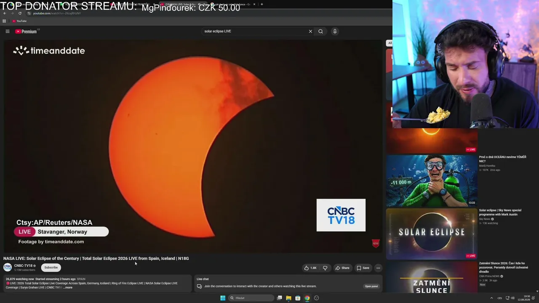Open the Windows Start menu
The height and width of the screenshot is (303, 539).
coord(223,298)
